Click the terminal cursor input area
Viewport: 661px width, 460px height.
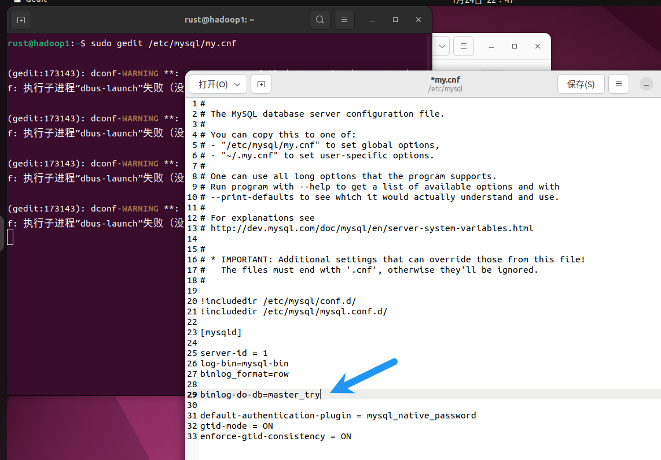point(10,237)
